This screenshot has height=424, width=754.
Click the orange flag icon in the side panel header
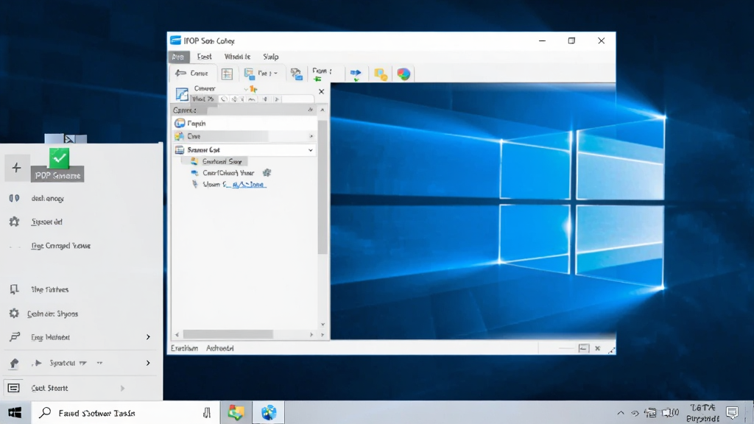(x=253, y=89)
